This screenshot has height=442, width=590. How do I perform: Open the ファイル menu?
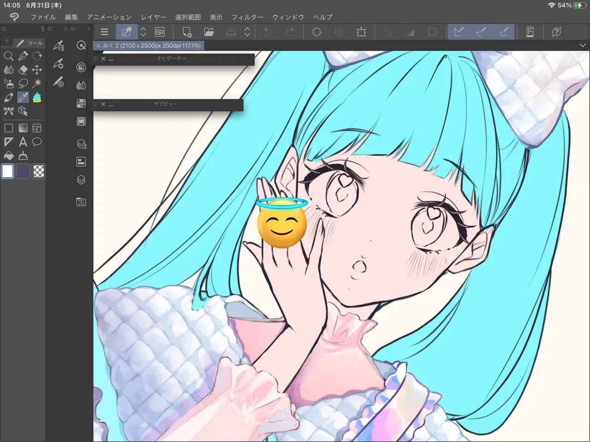tap(43, 17)
